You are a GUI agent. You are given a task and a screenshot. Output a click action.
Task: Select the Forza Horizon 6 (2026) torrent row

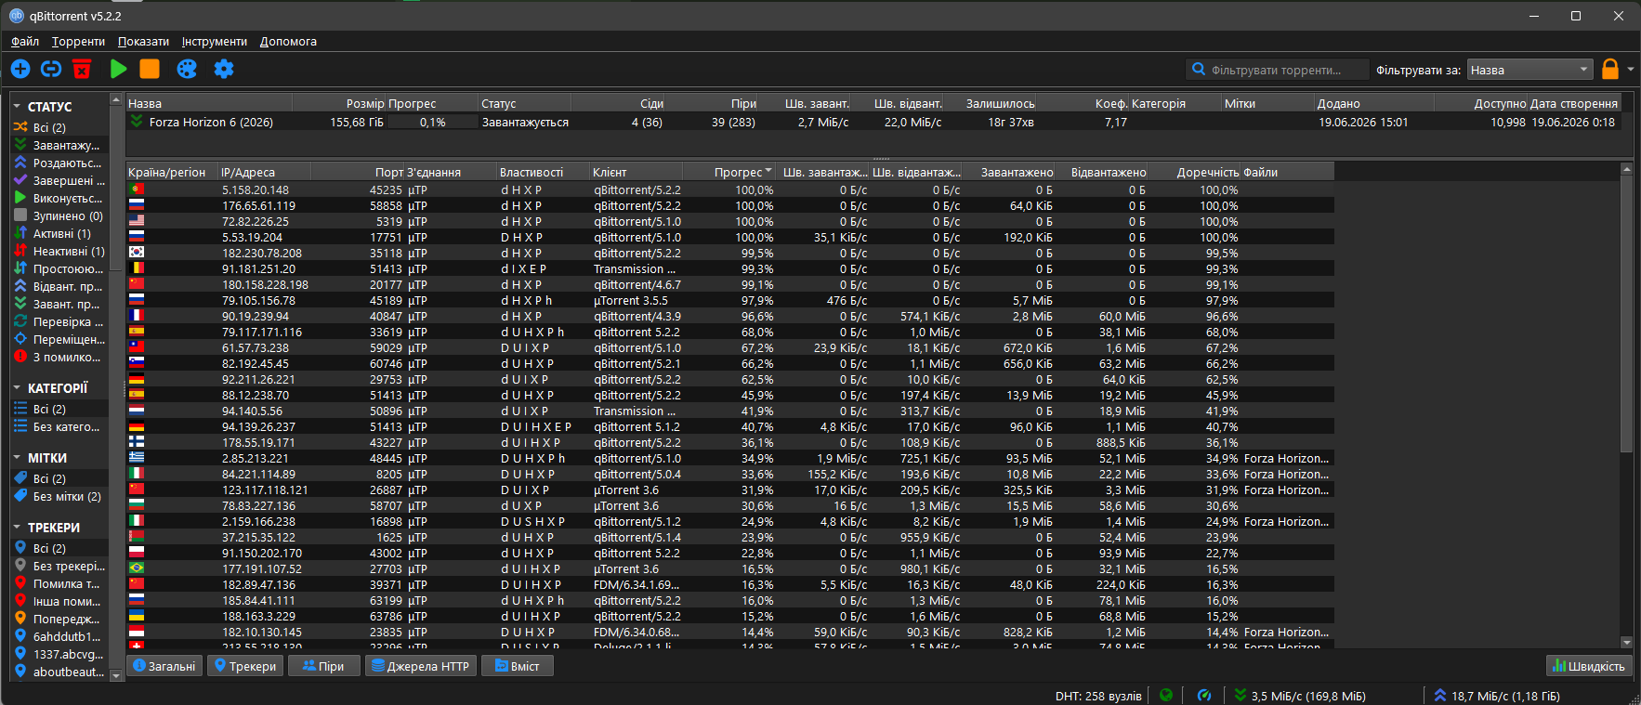tap(873, 122)
